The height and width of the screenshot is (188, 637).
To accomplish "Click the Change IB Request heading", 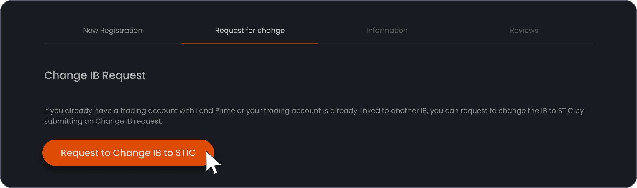I will pyautogui.click(x=95, y=75).
